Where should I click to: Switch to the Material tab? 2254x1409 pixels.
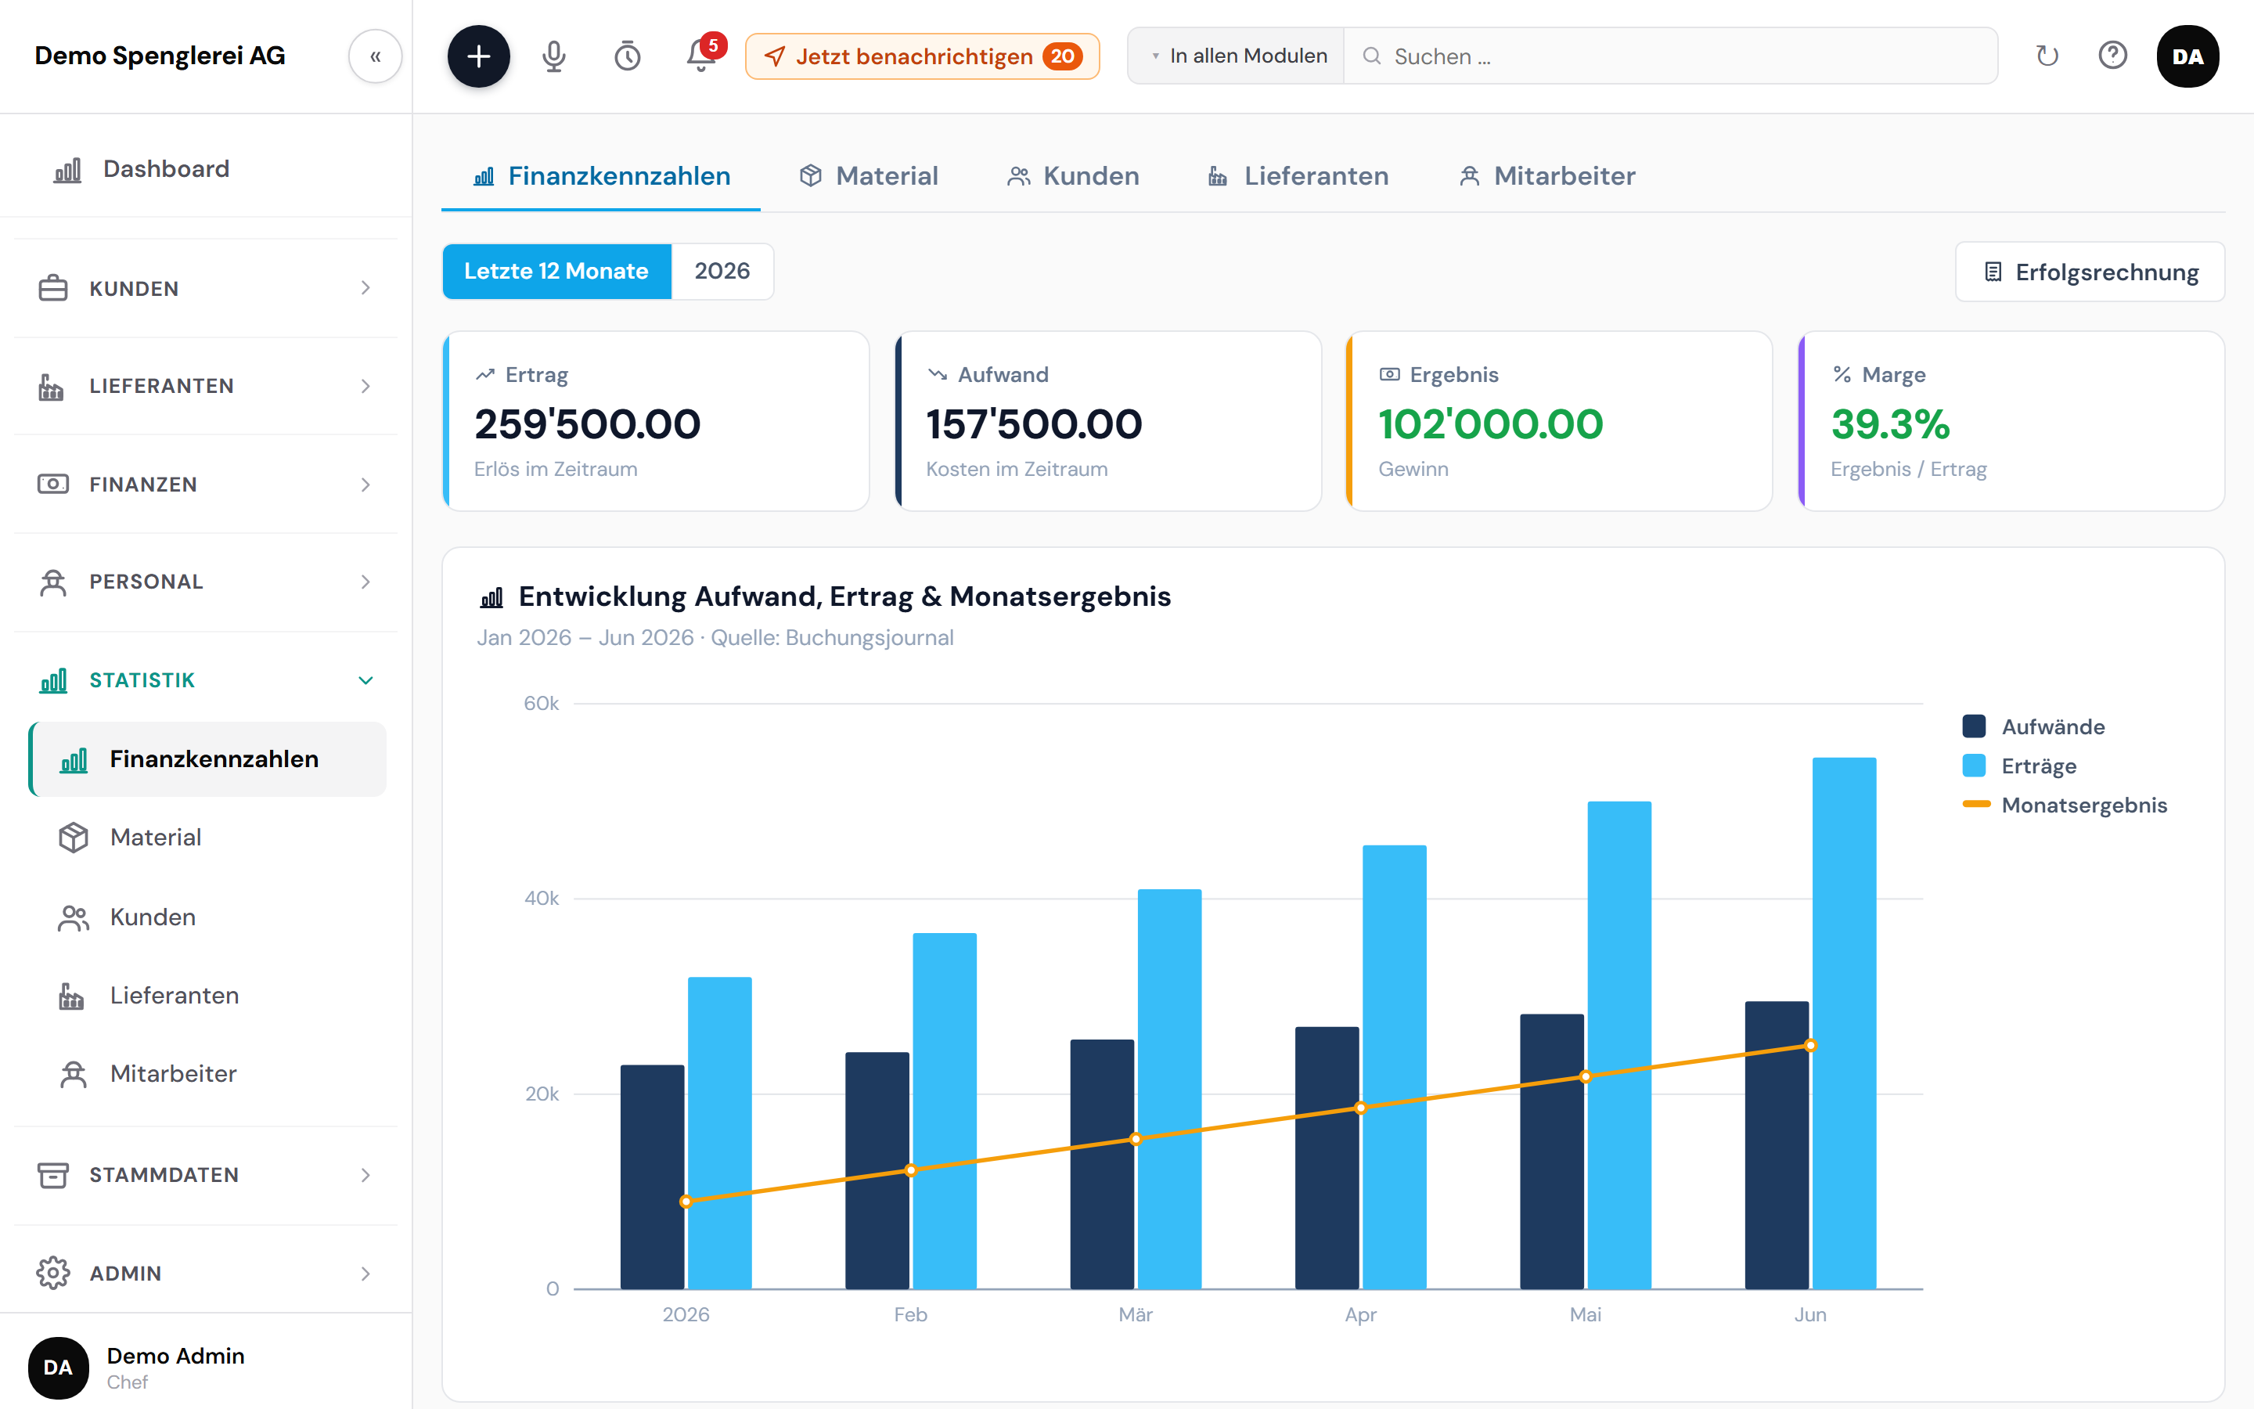868,176
